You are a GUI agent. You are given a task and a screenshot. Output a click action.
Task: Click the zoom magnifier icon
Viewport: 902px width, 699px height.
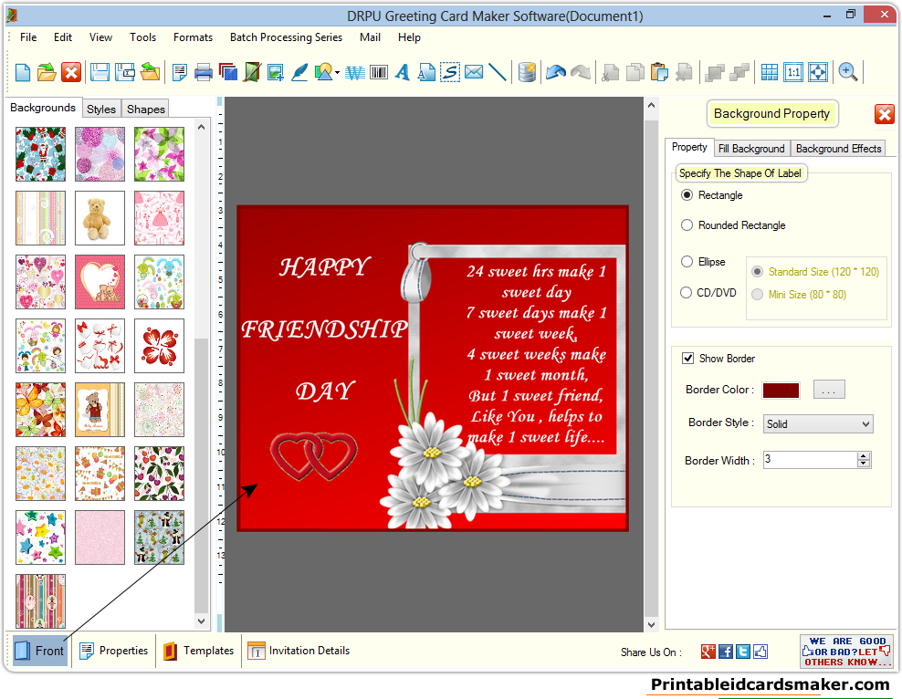pos(847,72)
